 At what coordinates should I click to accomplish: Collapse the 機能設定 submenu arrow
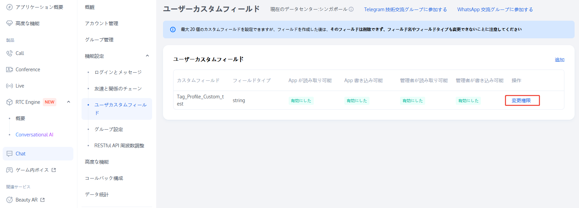(x=147, y=56)
